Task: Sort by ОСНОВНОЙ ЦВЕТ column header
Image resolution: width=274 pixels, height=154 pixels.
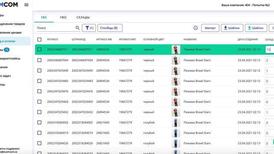Action: [154, 39]
